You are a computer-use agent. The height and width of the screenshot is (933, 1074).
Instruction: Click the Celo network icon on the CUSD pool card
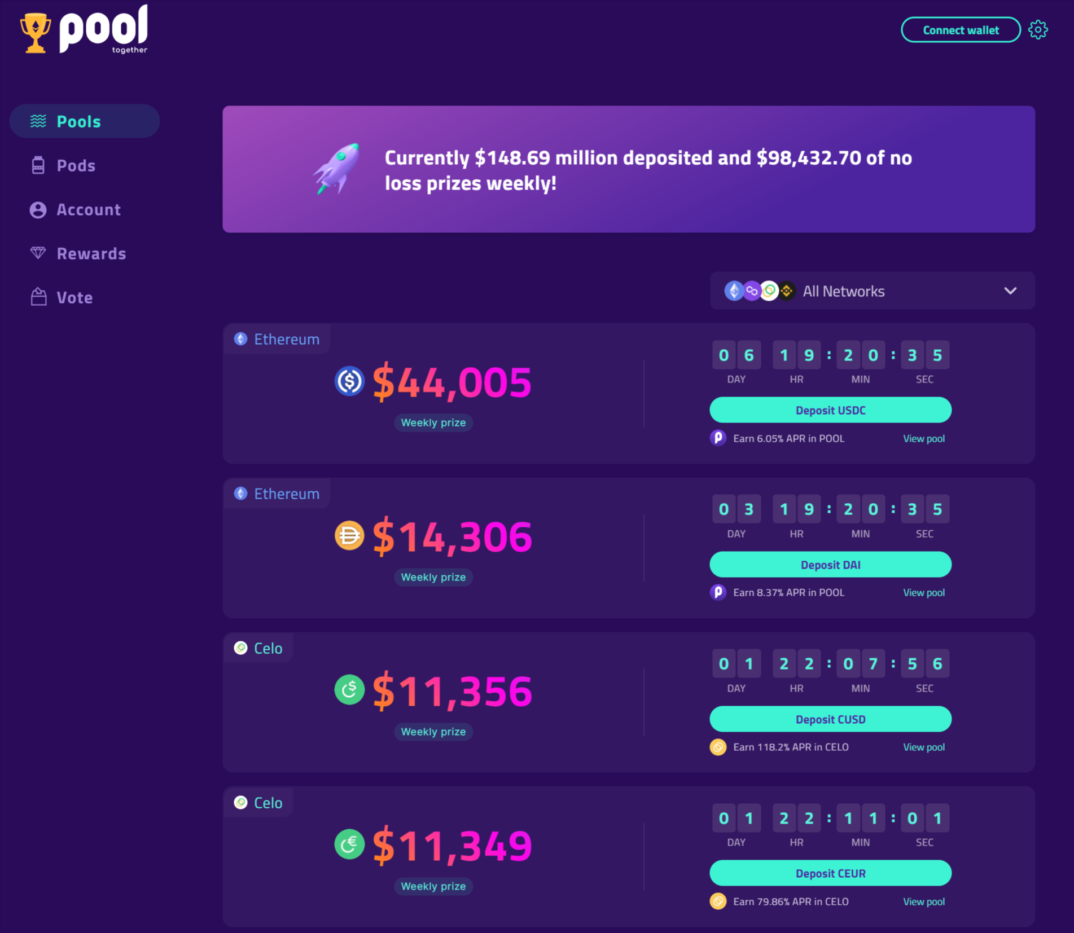[241, 648]
